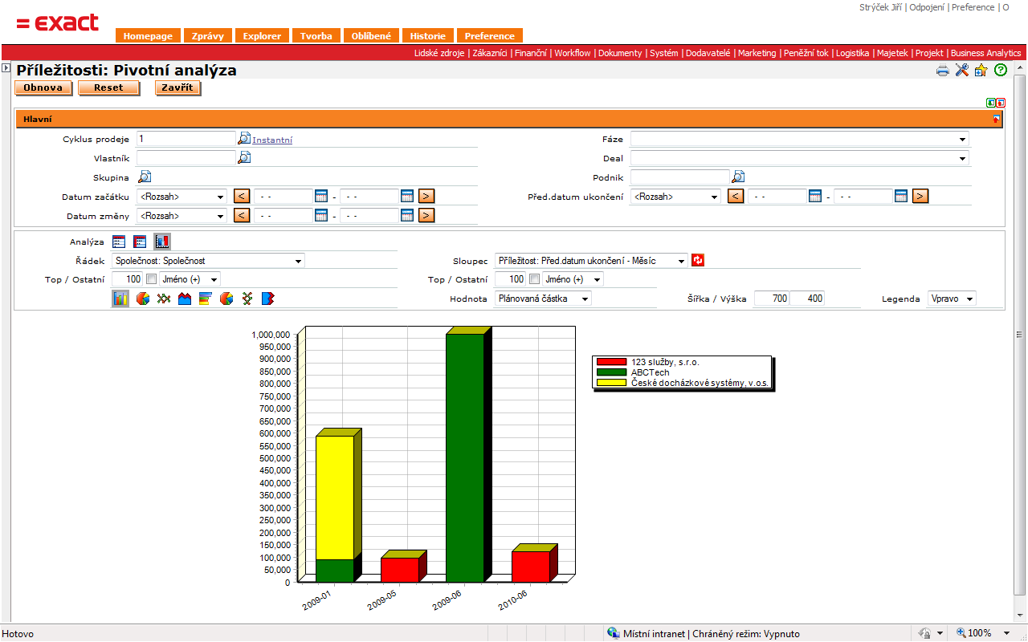
Task: Click the Reset button
Action: tap(108, 87)
